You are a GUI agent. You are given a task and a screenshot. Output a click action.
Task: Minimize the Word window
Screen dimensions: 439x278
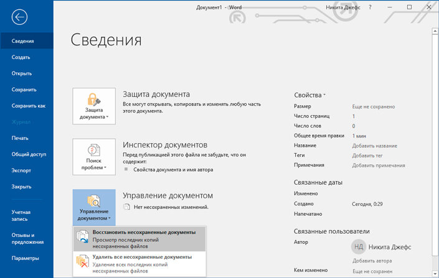(390, 7)
